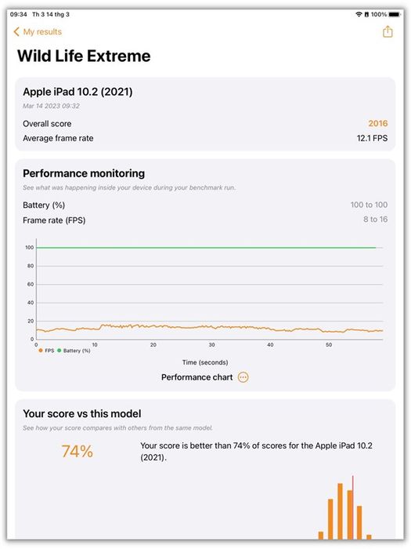
Task: Click the overall score value 2016
Action: (378, 123)
